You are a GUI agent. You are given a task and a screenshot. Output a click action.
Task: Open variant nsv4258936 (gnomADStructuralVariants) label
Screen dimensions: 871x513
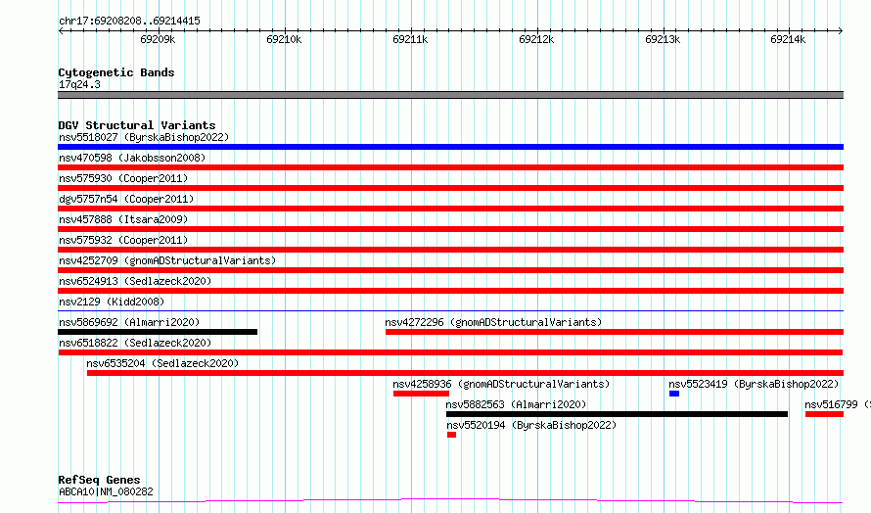click(501, 384)
